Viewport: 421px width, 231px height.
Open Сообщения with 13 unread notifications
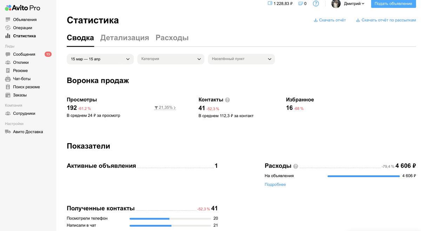point(24,54)
